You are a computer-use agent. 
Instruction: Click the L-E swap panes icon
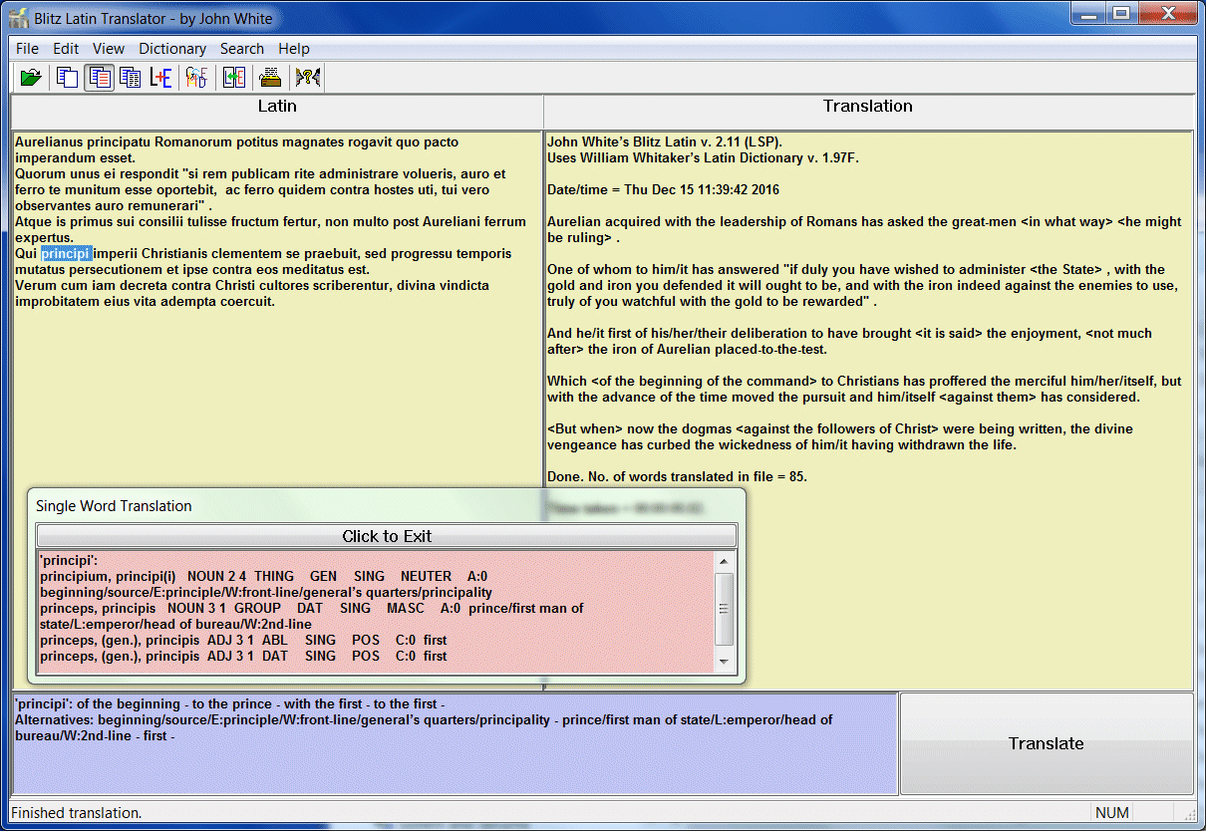tap(233, 77)
